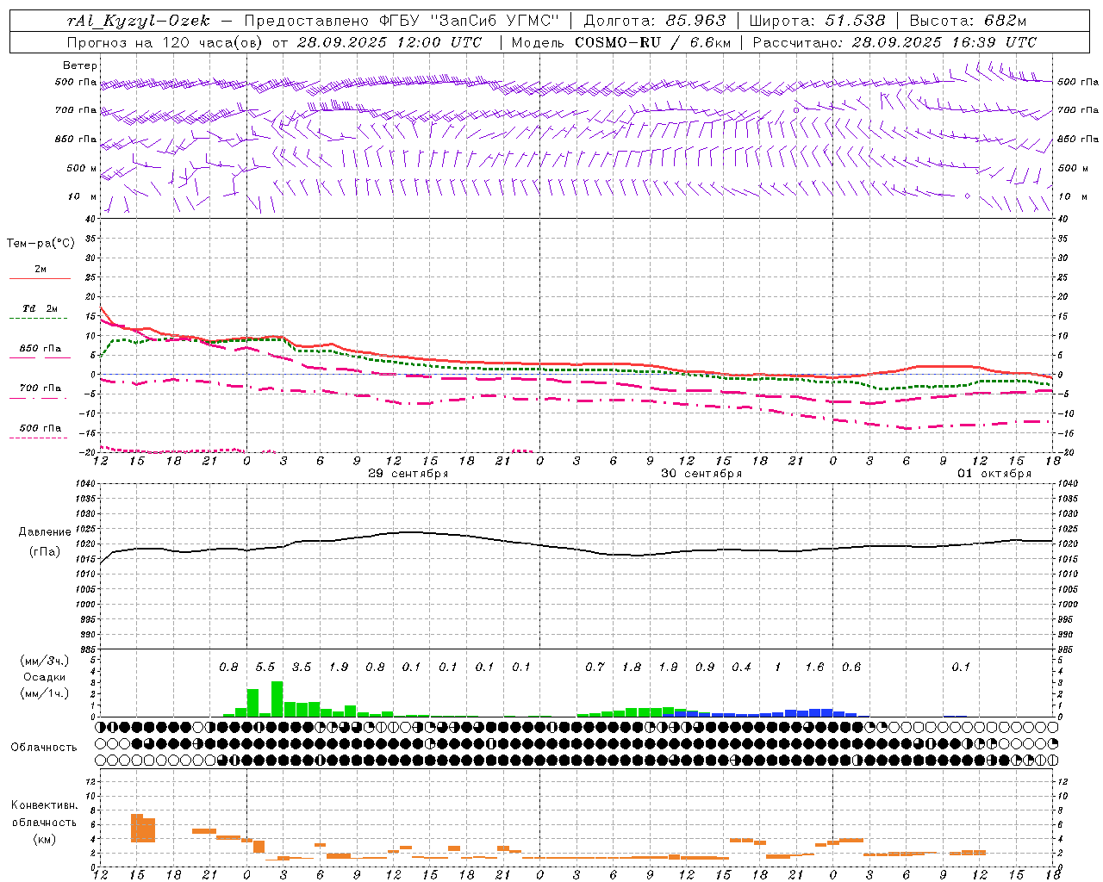Image resolution: width=1103 pixels, height=882 pixels.
Task: Click the 3.5 precipitation total
Action: (302, 668)
